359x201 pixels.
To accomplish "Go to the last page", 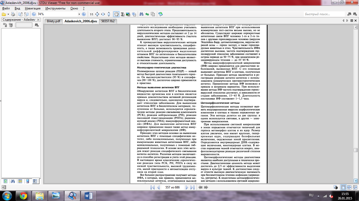I will [x=192, y=187].
